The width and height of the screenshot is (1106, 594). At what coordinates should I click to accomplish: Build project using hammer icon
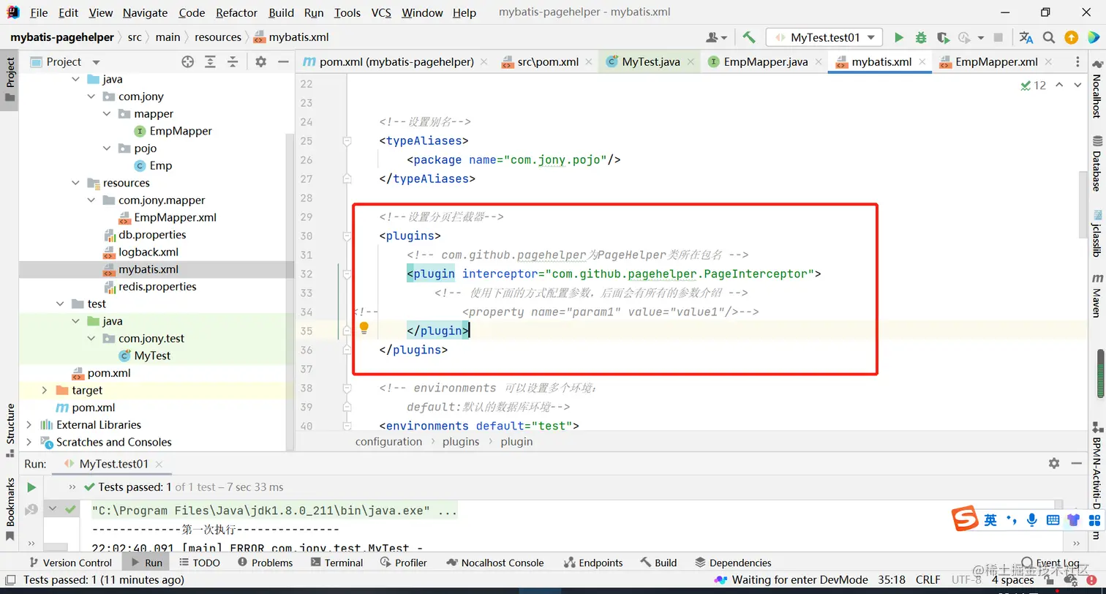click(x=749, y=37)
